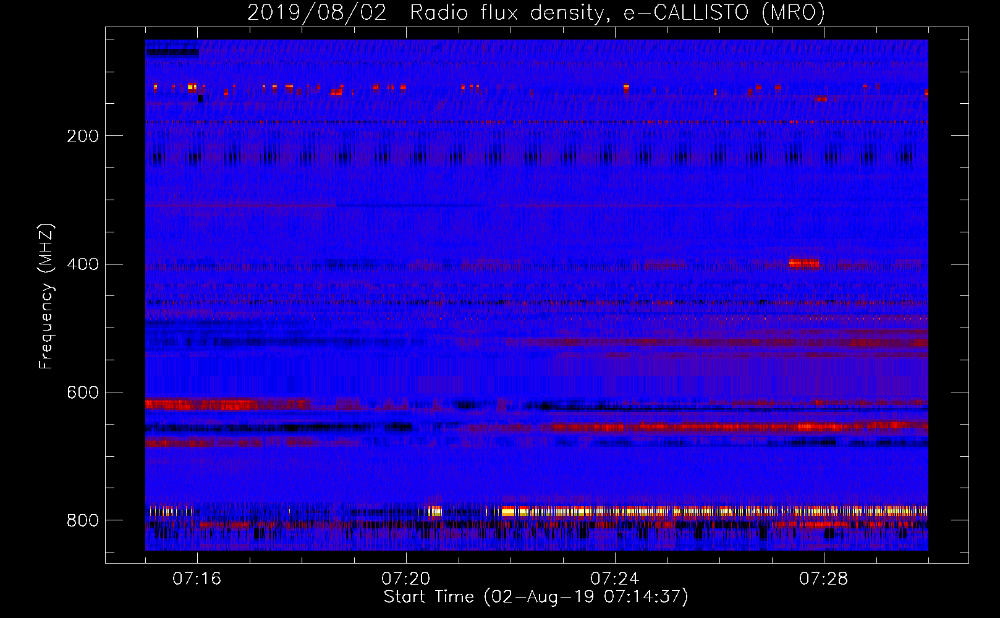1000x618 pixels.
Task: Select the 600 frequency tick label
Action: 83,393
